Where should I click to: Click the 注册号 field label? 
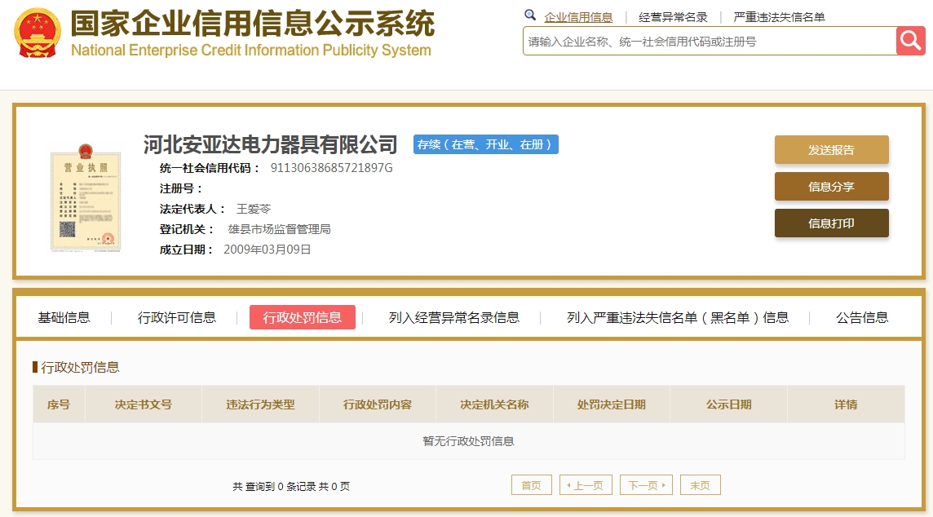(181, 188)
